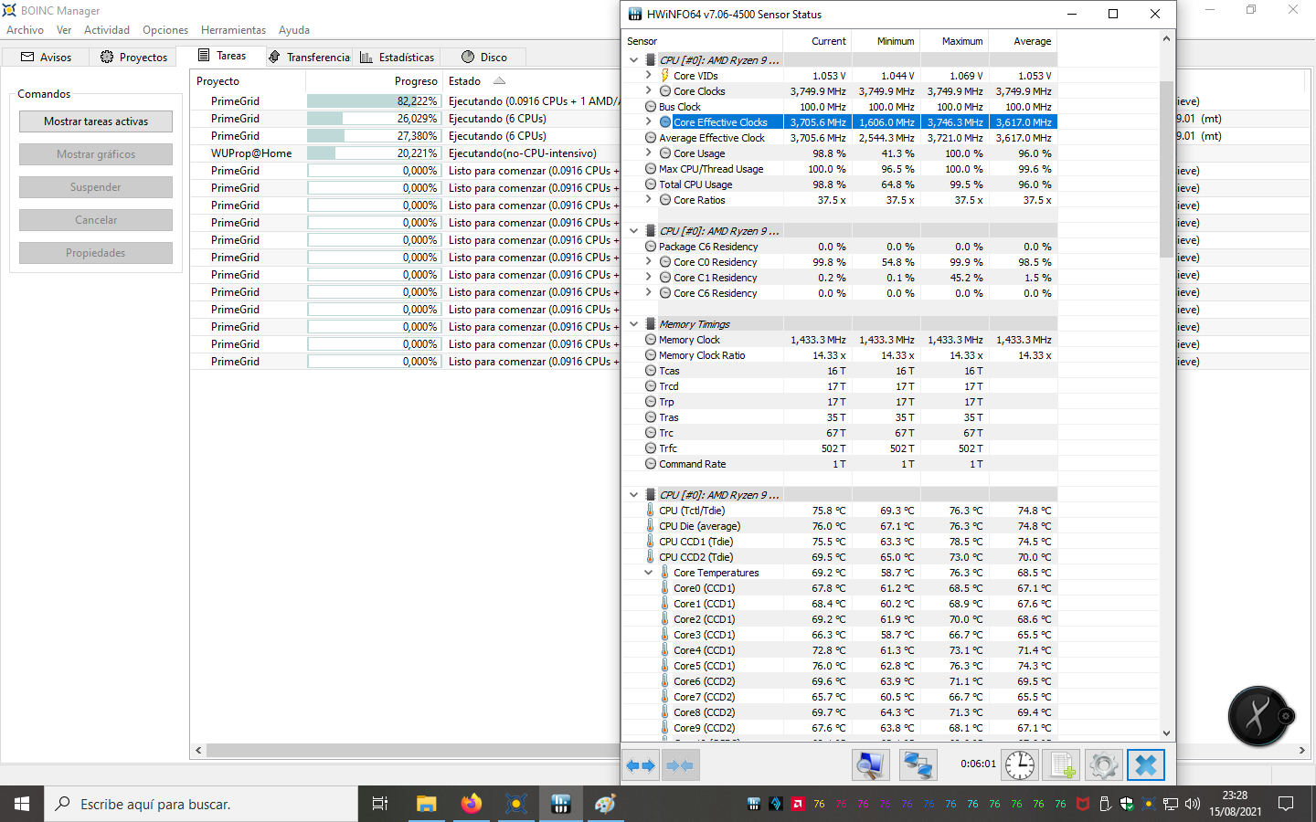
Task: Switch to the Proyectos tab
Action: pyautogui.click(x=133, y=57)
